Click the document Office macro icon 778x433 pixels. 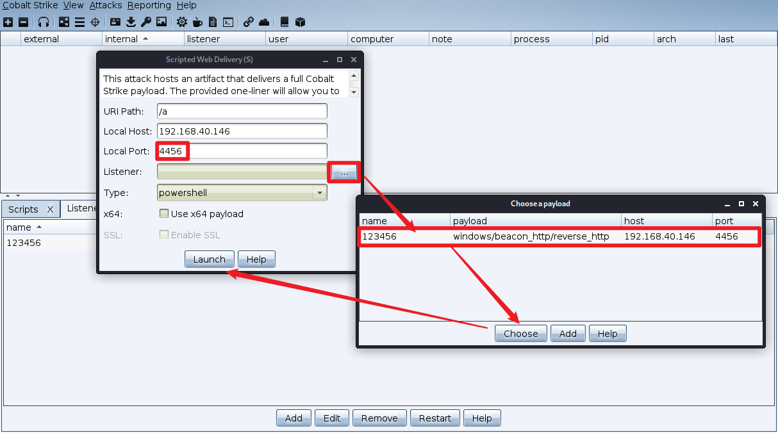coord(213,22)
